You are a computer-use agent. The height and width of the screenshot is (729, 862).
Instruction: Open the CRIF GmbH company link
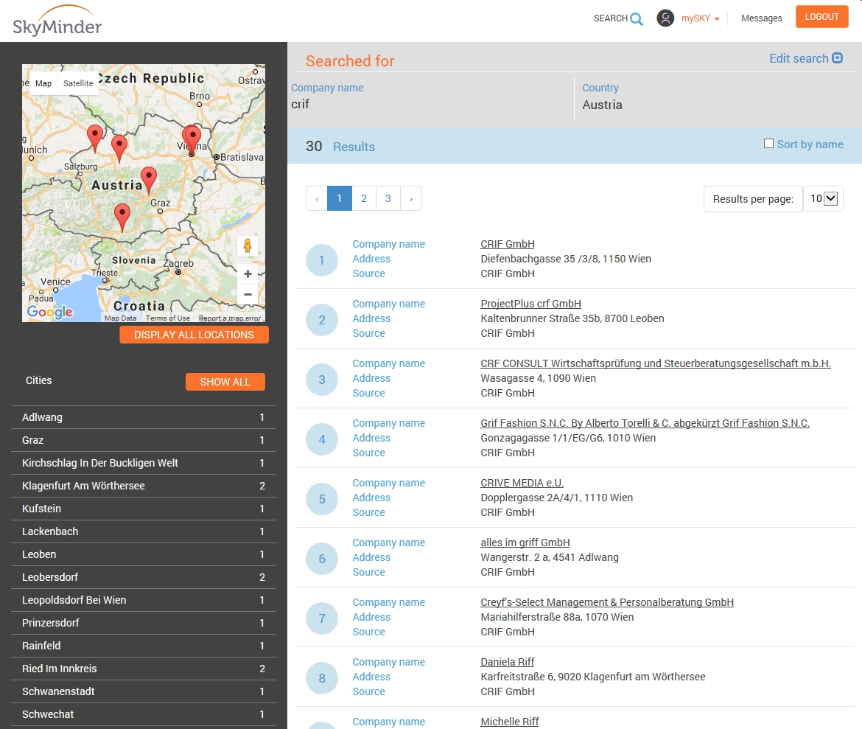pyautogui.click(x=508, y=244)
